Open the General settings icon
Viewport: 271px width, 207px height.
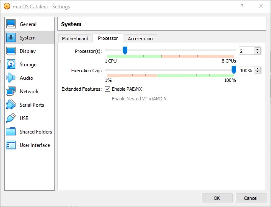11,24
